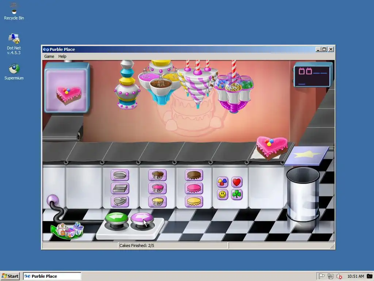Open the Recycle Bin desktop icon
The height and width of the screenshot is (281, 374).
tap(14, 12)
